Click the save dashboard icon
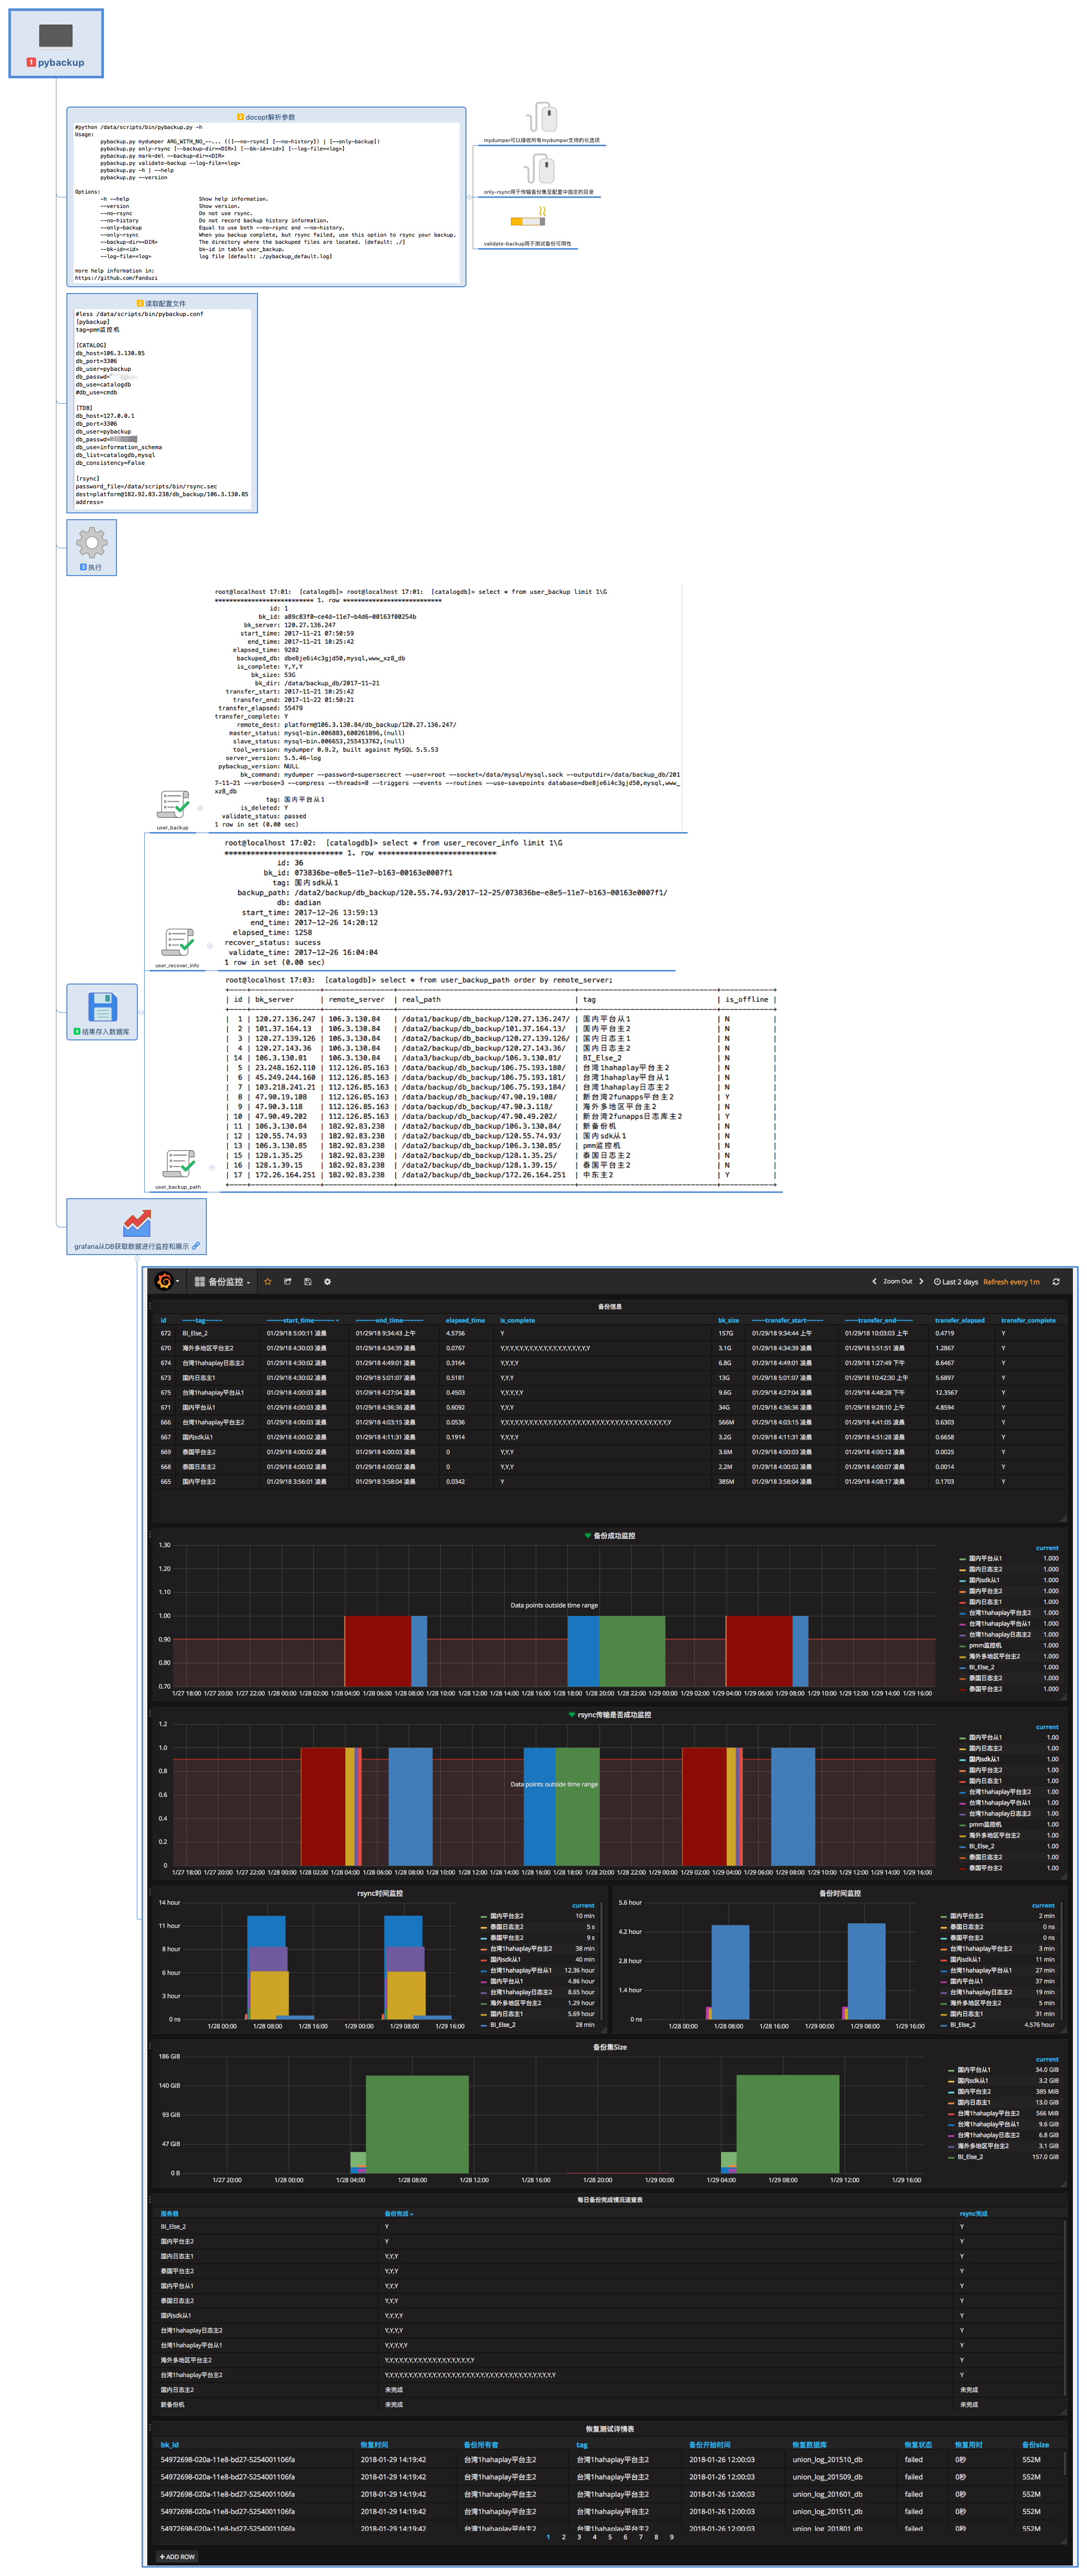Image resolution: width=1087 pixels, height=2576 pixels. (307, 1281)
